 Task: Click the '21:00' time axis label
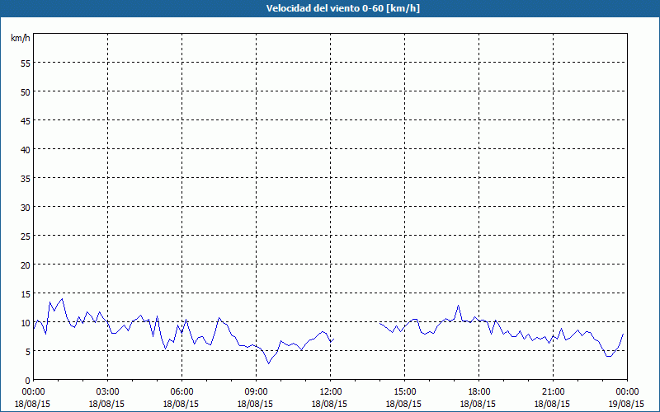coord(553,392)
